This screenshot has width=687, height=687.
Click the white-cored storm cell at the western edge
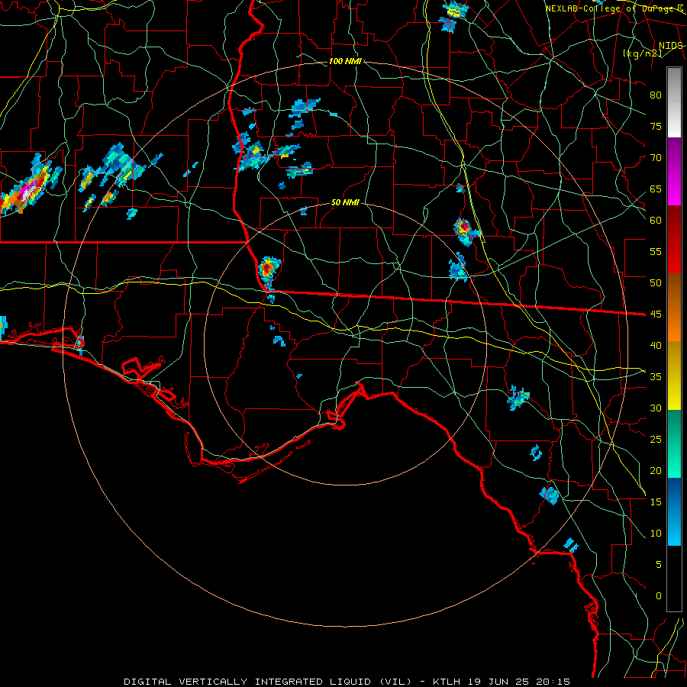27,188
